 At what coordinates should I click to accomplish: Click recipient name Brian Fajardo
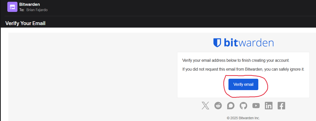click(x=37, y=10)
